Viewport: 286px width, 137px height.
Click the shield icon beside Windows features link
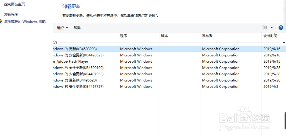1,21
